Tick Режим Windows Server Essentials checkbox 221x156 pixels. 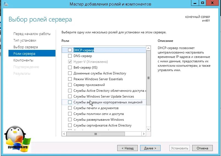[70, 79]
